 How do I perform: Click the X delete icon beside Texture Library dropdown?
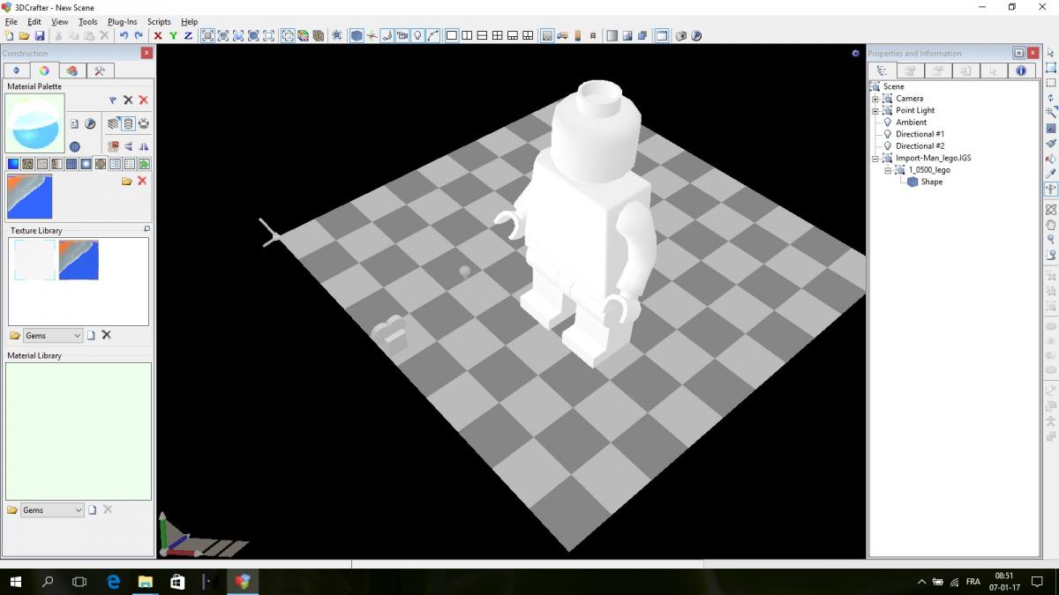click(x=107, y=336)
